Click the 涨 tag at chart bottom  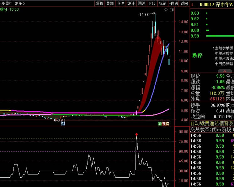point(164,124)
